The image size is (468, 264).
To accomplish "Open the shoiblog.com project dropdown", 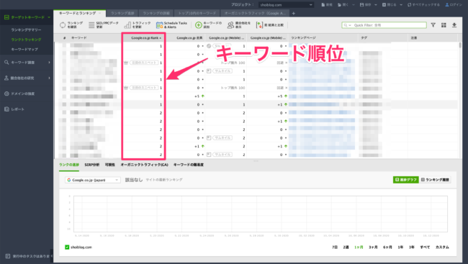I will (x=286, y=5).
